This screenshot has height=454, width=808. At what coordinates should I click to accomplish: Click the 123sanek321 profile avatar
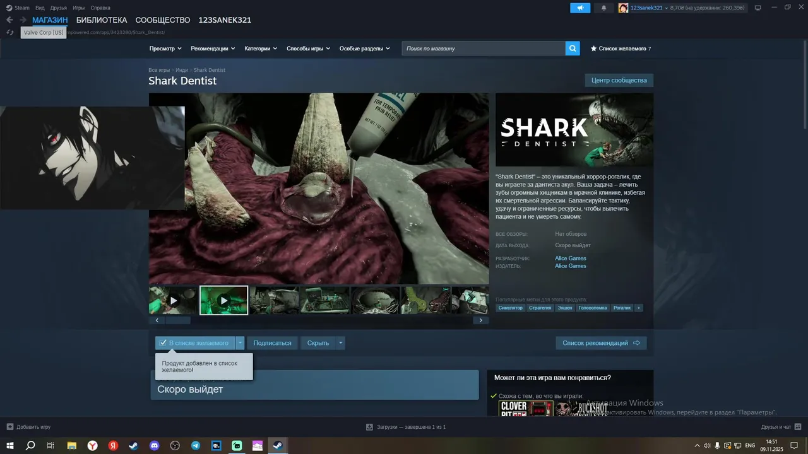click(623, 8)
